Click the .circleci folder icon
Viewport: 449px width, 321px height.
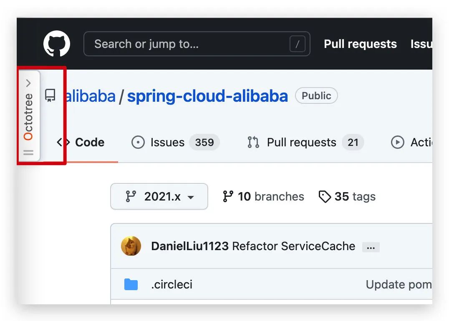pyautogui.click(x=131, y=285)
